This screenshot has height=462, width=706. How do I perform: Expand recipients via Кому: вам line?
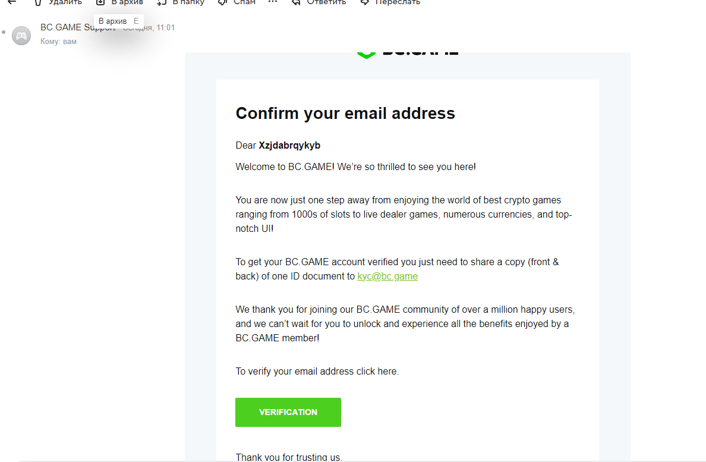tap(58, 42)
